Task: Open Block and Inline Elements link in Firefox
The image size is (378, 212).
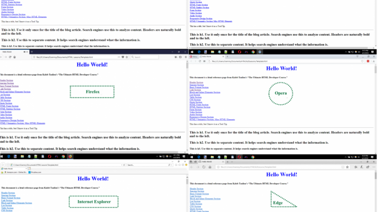Action: (15, 92)
